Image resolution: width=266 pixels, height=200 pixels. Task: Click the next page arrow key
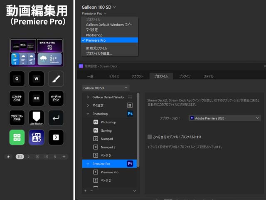tap(56, 137)
